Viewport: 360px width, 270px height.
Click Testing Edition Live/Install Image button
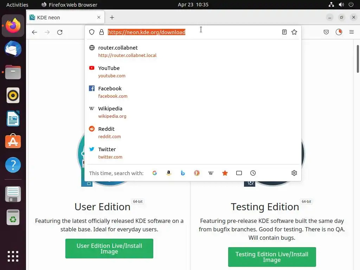click(272, 257)
